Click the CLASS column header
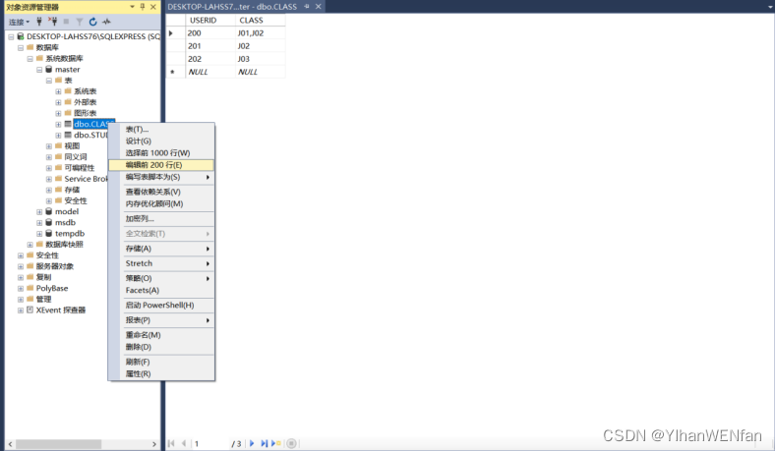Image resolution: width=776 pixels, height=451 pixels. click(x=261, y=21)
